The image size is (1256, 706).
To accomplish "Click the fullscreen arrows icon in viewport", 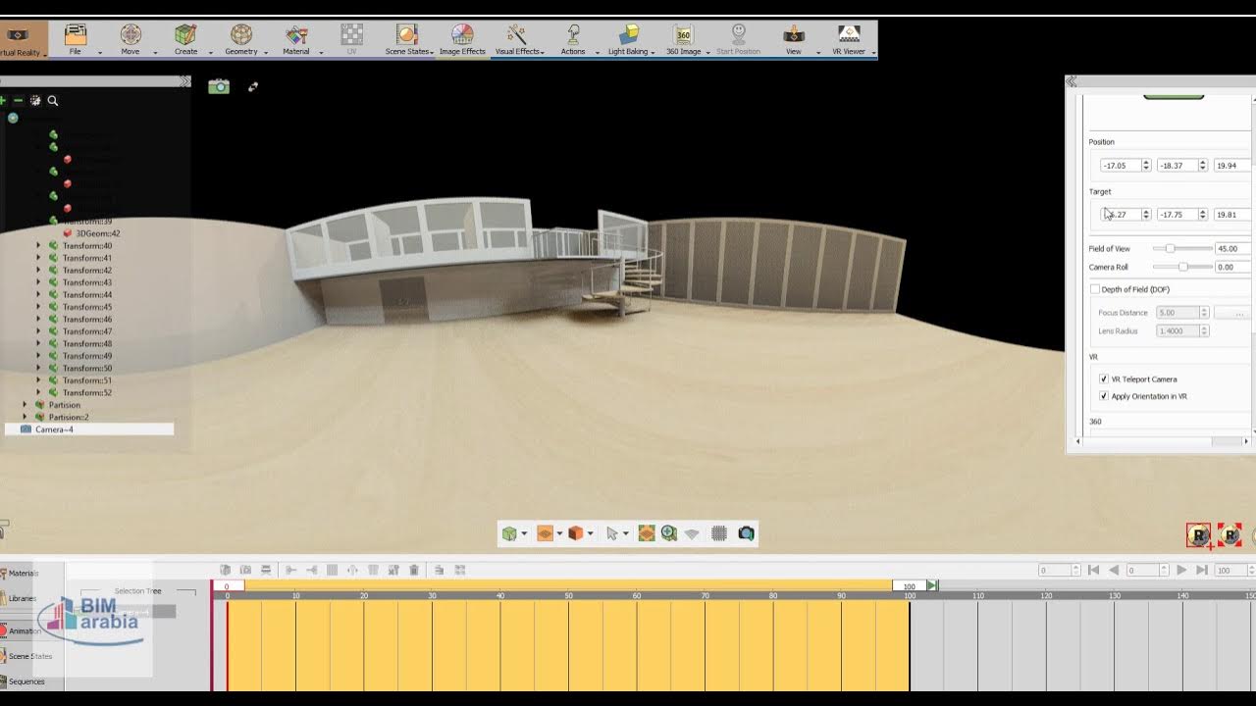I will click(x=252, y=86).
